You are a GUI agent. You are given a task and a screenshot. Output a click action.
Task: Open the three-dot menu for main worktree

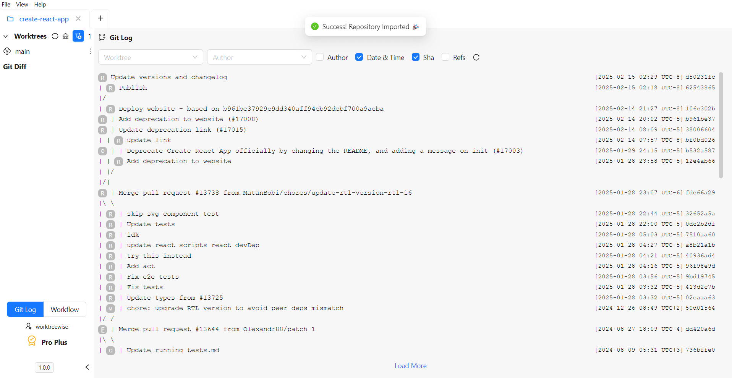pyautogui.click(x=90, y=51)
